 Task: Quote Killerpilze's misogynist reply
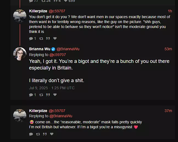[45, 134]
